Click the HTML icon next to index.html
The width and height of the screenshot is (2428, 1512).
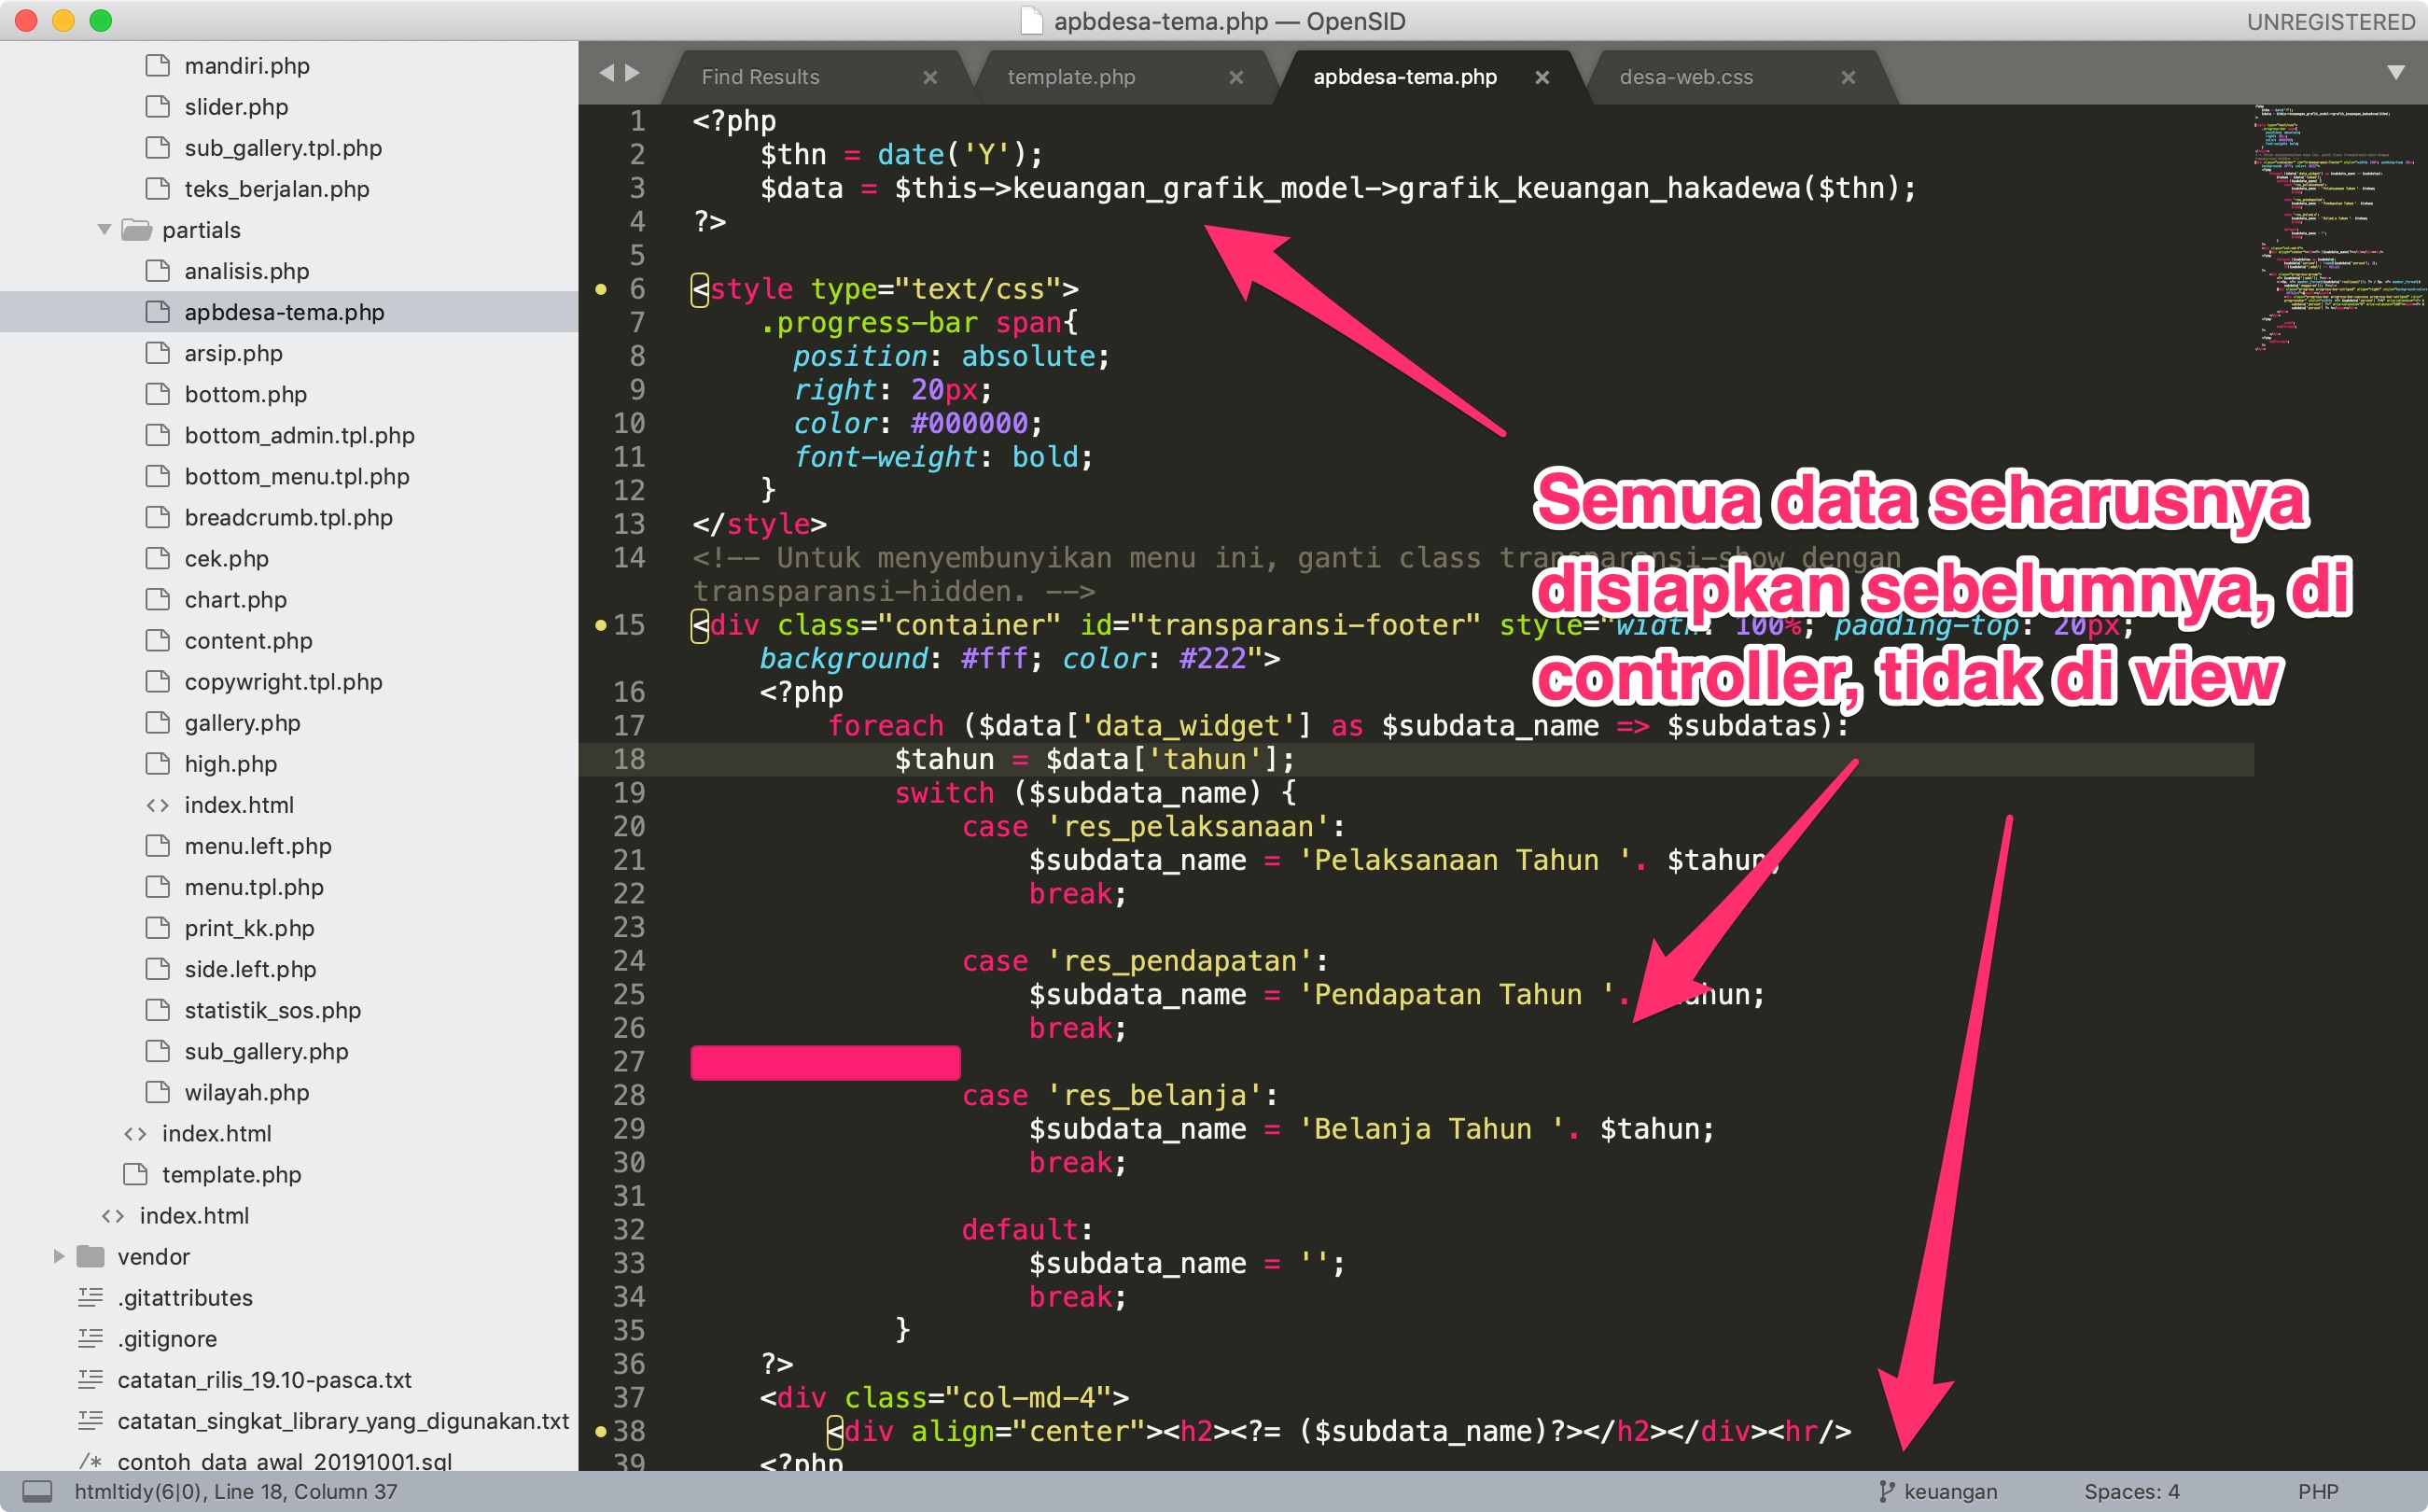(x=157, y=805)
